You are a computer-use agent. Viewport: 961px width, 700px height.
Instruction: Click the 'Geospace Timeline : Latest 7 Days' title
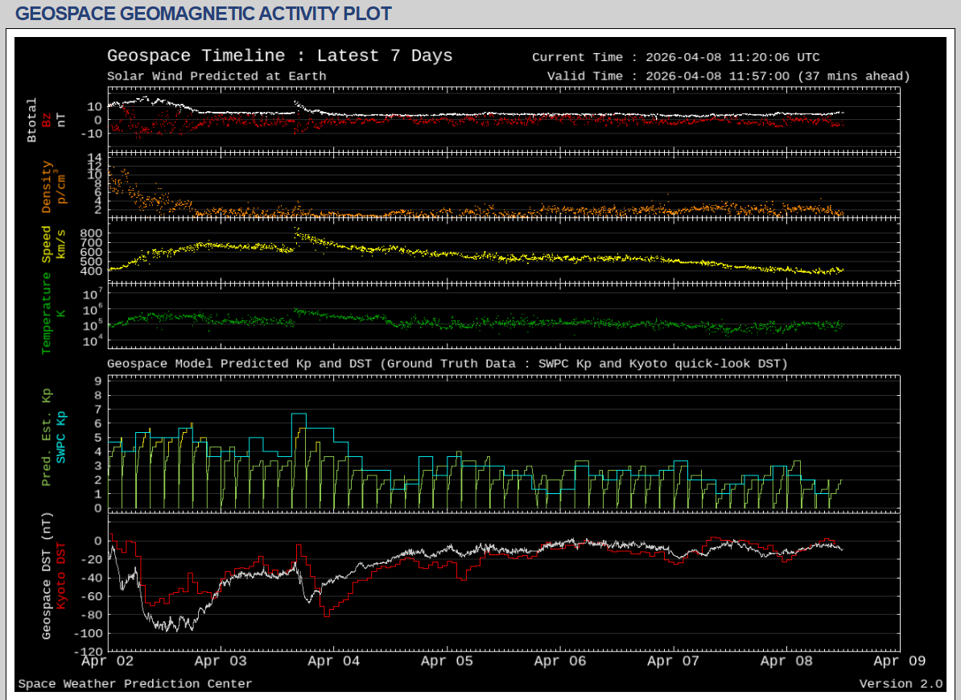pos(279,56)
